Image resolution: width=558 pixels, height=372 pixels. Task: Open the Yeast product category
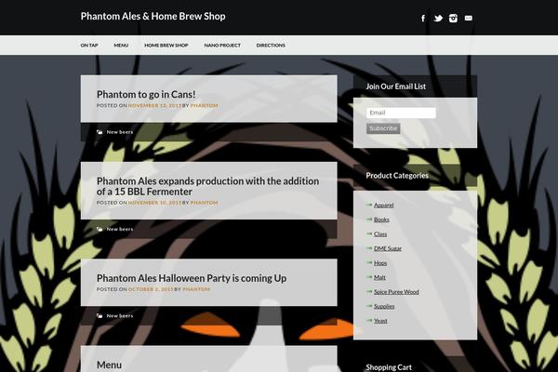(x=380, y=321)
